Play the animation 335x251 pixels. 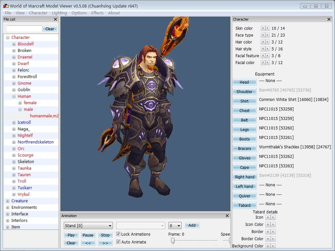click(71, 235)
